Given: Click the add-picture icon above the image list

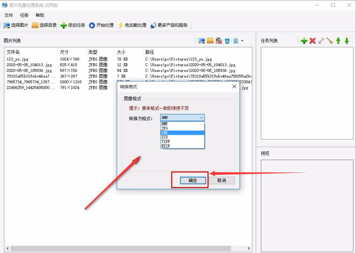Looking at the screenshot, I should 201,41.
